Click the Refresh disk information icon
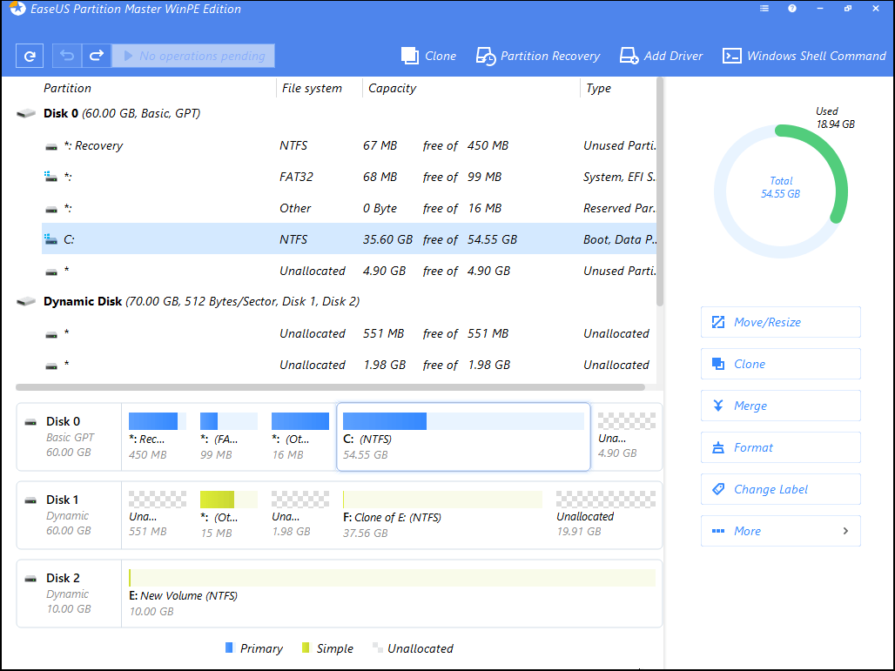The image size is (895, 671). 30,56
